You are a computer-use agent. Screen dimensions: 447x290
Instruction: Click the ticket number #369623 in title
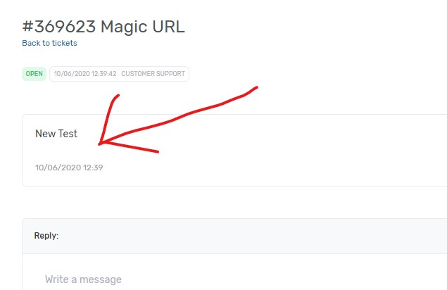click(x=59, y=27)
